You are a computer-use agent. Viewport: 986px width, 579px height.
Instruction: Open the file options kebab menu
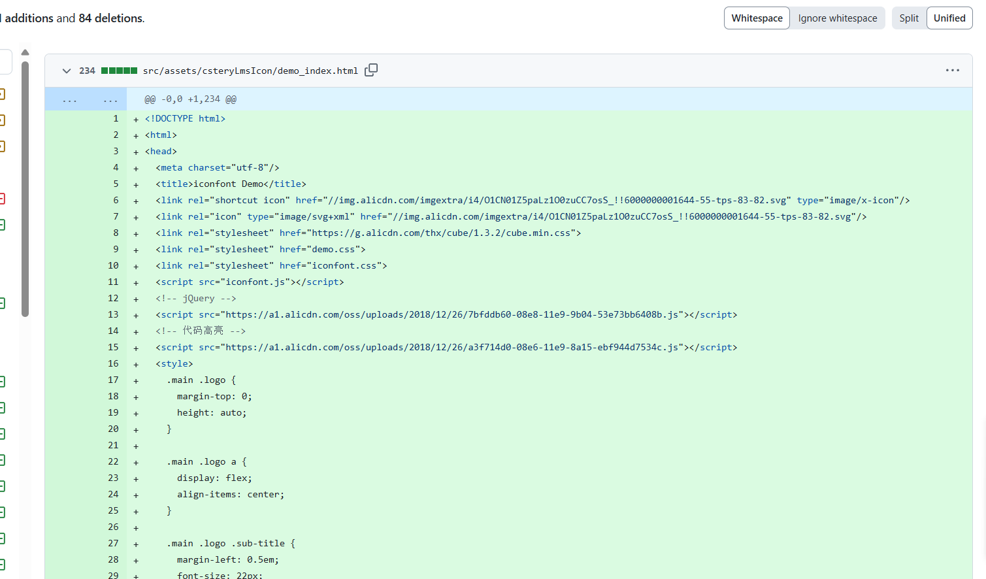coord(953,70)
